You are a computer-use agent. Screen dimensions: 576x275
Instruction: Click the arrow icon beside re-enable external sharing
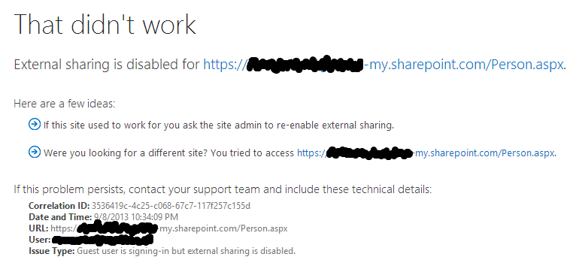pyautogui.click(x=34, y=125)
